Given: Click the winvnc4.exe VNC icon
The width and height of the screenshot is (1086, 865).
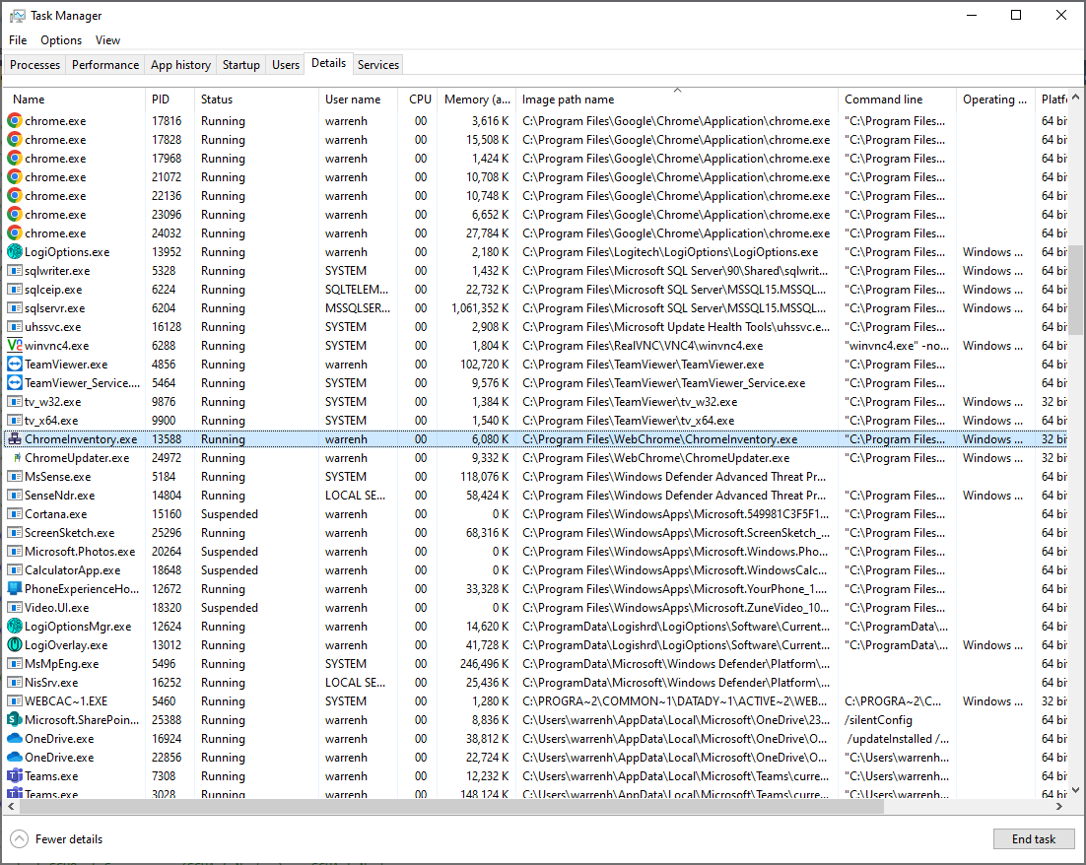Looking at the screenshot, I should 15,346.
